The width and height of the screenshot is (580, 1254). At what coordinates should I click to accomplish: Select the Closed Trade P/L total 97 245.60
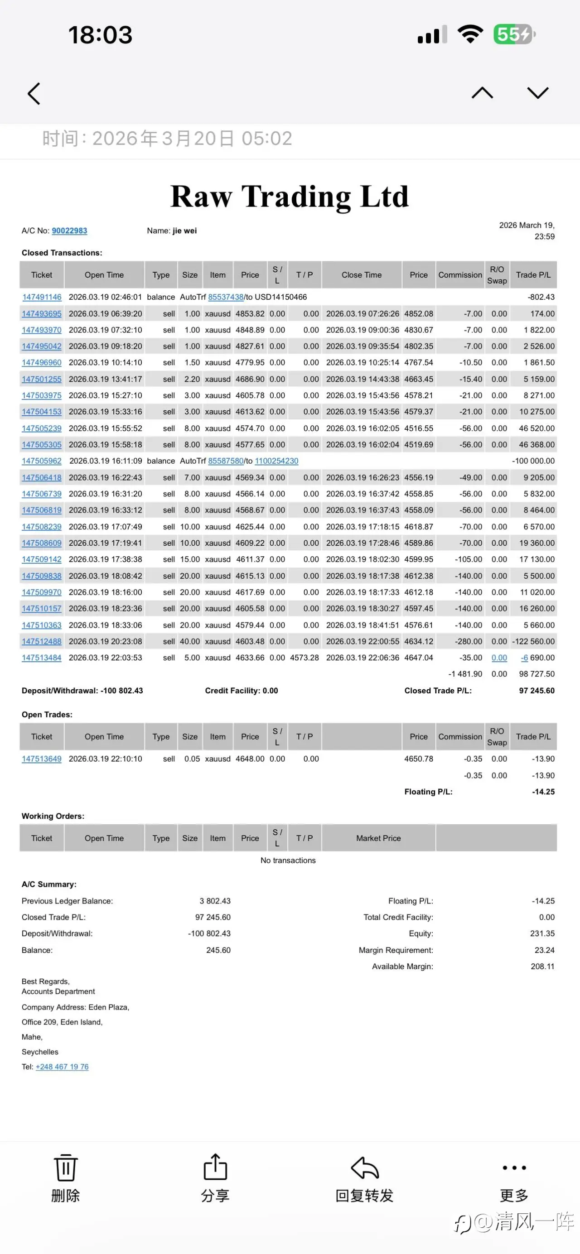click(536, 691)
